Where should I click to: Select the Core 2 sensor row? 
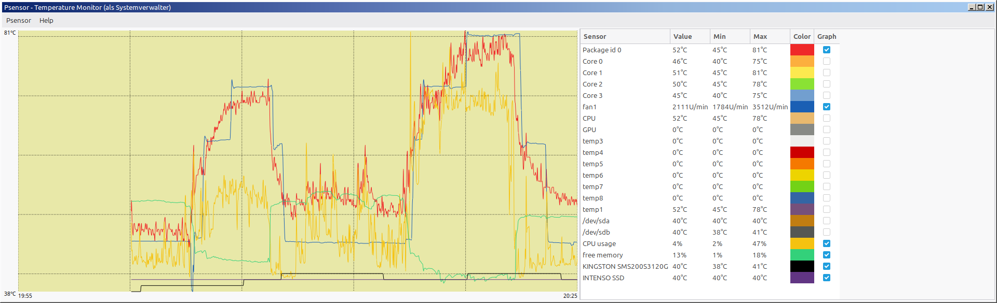(592, 84)
